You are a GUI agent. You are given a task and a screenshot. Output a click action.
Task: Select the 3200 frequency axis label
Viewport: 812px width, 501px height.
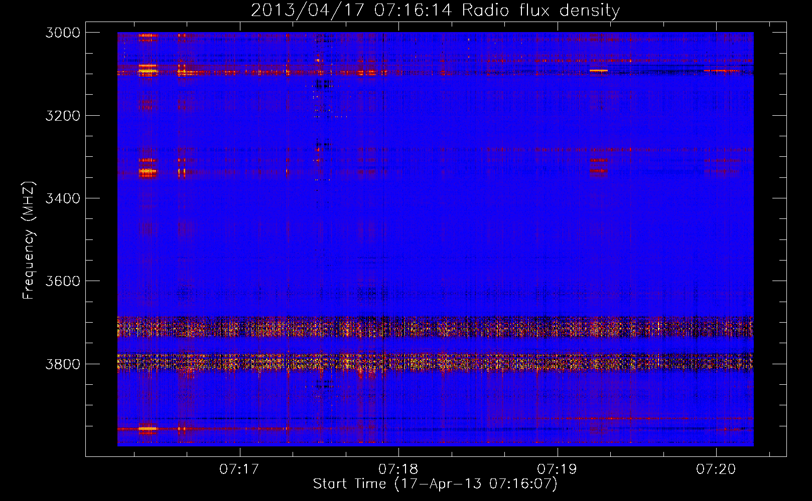click(62, 116)
